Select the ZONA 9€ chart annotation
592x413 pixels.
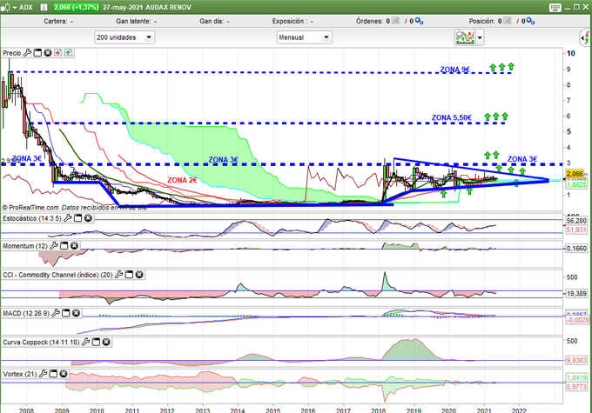click(454, 70)
